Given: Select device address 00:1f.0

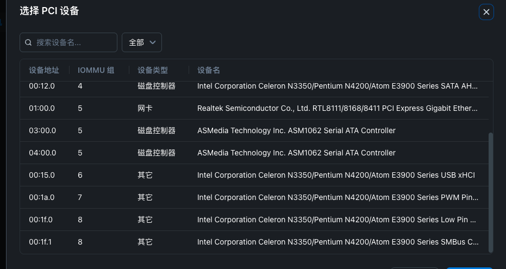Looking at the screenshot, I should (41, 220).
